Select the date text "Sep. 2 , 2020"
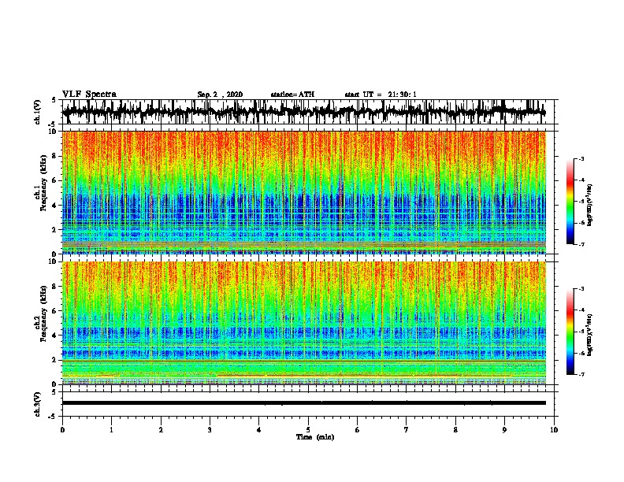 [x=220, y=95]
